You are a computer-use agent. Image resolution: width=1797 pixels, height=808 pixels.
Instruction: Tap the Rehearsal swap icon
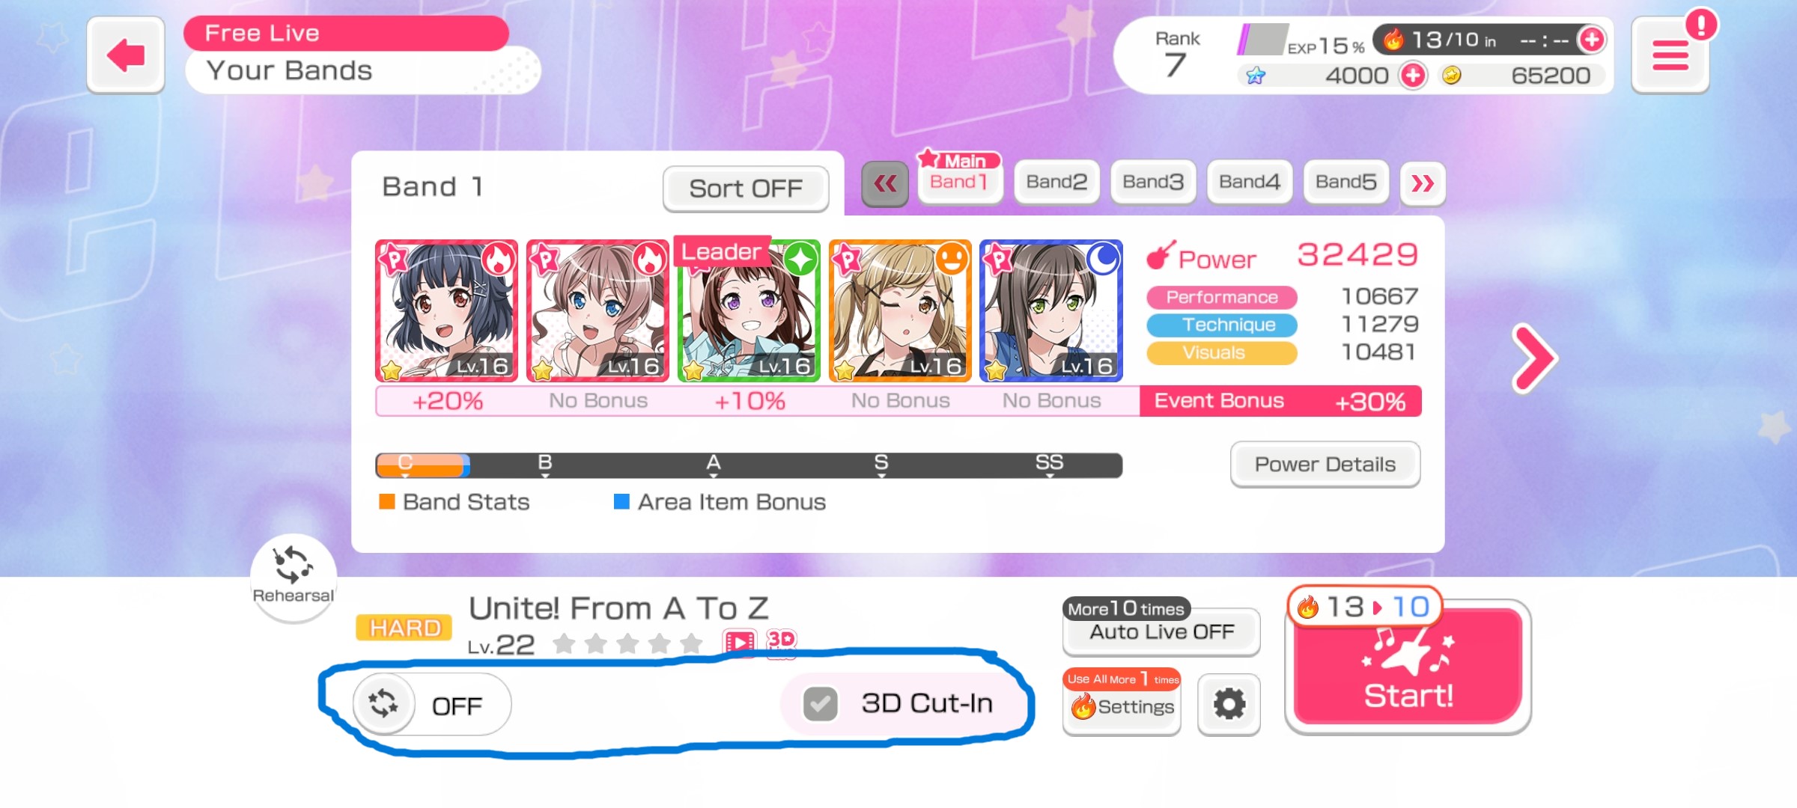(x=293, y=576)
